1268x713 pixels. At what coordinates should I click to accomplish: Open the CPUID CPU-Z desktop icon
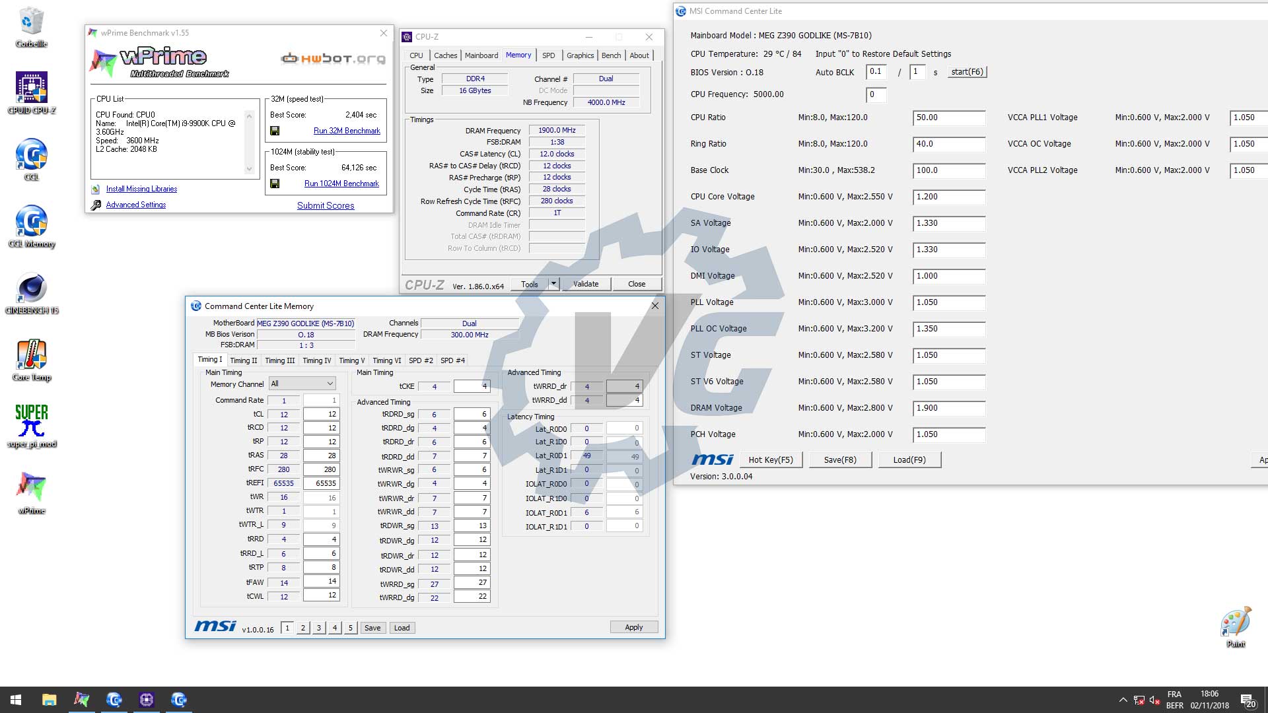[31, 93]
